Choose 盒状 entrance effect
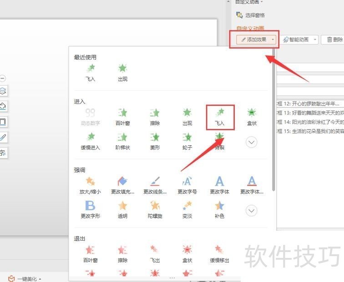Image resolution: width=344 pixels, height=282 pixels. click(x=252, y=117)
